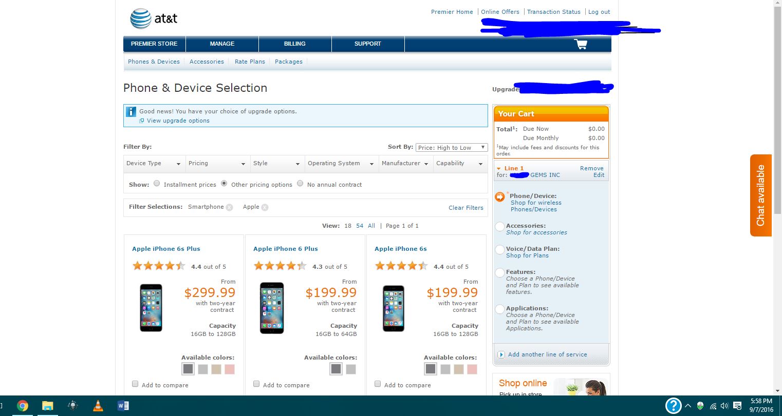Expand the Capability filter

[x=461, y=164]
